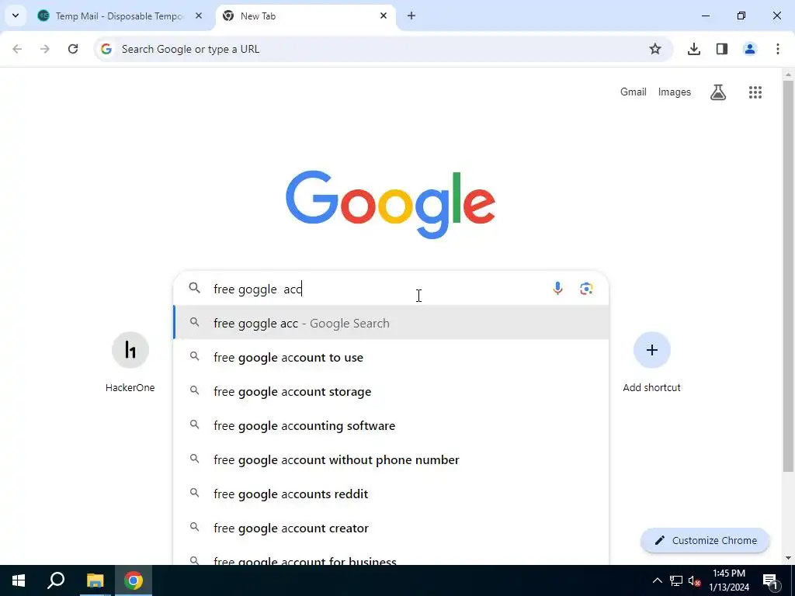Click the Customize Chrome button

tap(705, 540)
